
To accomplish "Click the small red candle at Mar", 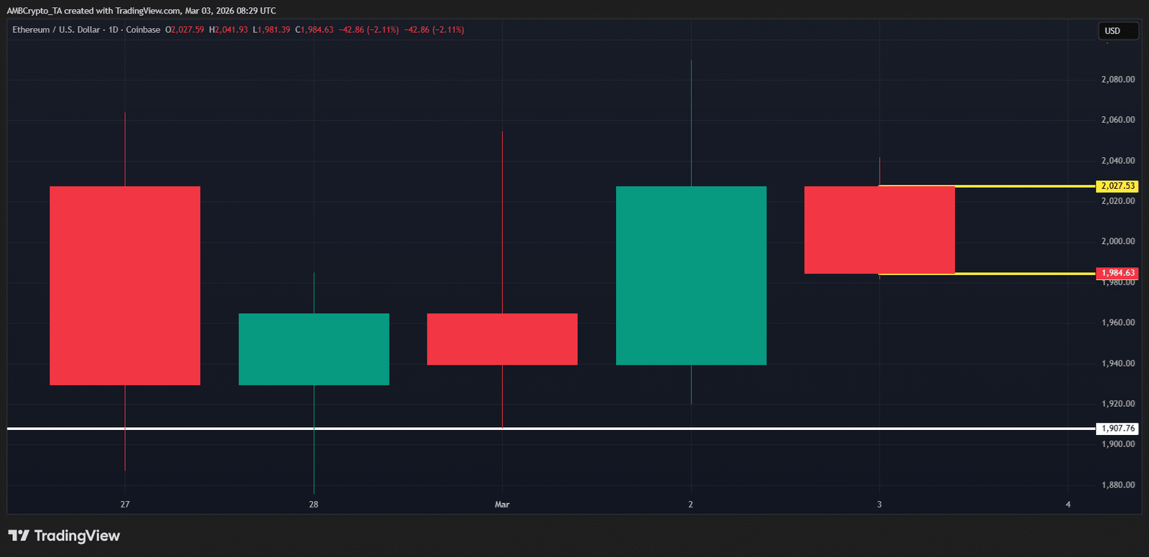I will pyautogui.click(x=502, y=339).
